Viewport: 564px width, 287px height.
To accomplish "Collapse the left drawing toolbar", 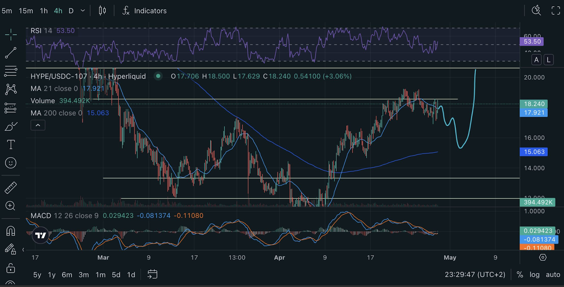I will tap(23, 250).
